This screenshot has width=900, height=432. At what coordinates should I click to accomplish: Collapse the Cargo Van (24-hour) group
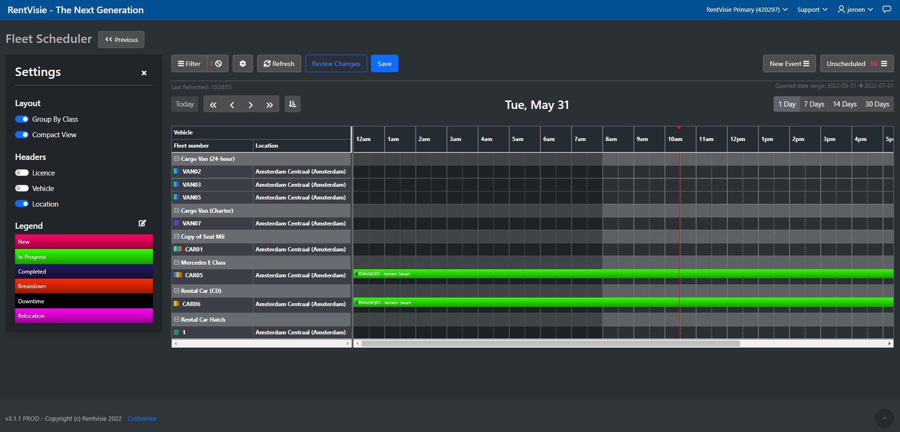tap(177, 158)
